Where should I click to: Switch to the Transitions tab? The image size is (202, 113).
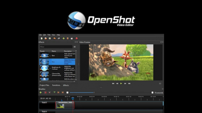pyautogui.click(x=56, y=85)
